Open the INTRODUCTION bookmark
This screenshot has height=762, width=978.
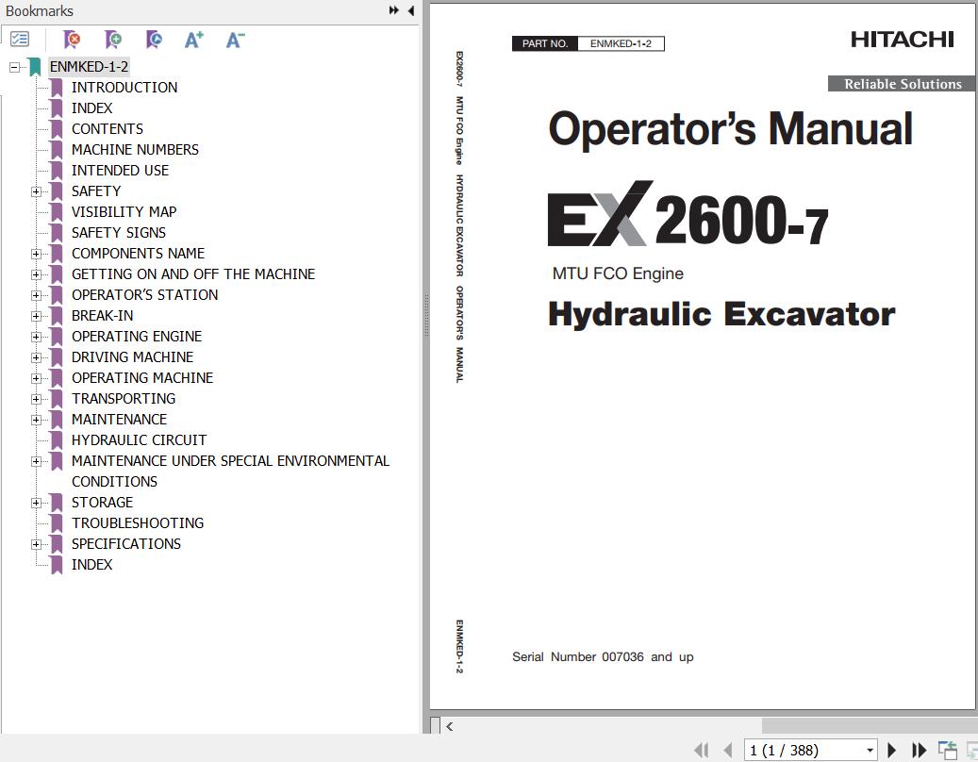[x=124, y=88]
